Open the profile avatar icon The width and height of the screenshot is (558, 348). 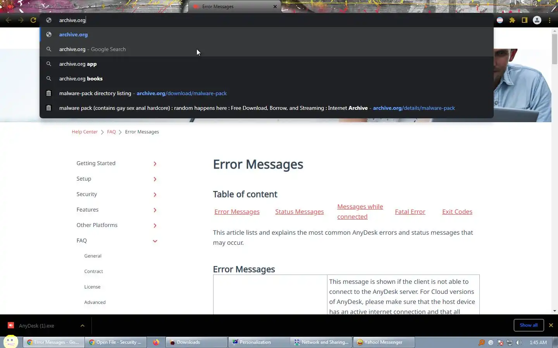point(537,20)
